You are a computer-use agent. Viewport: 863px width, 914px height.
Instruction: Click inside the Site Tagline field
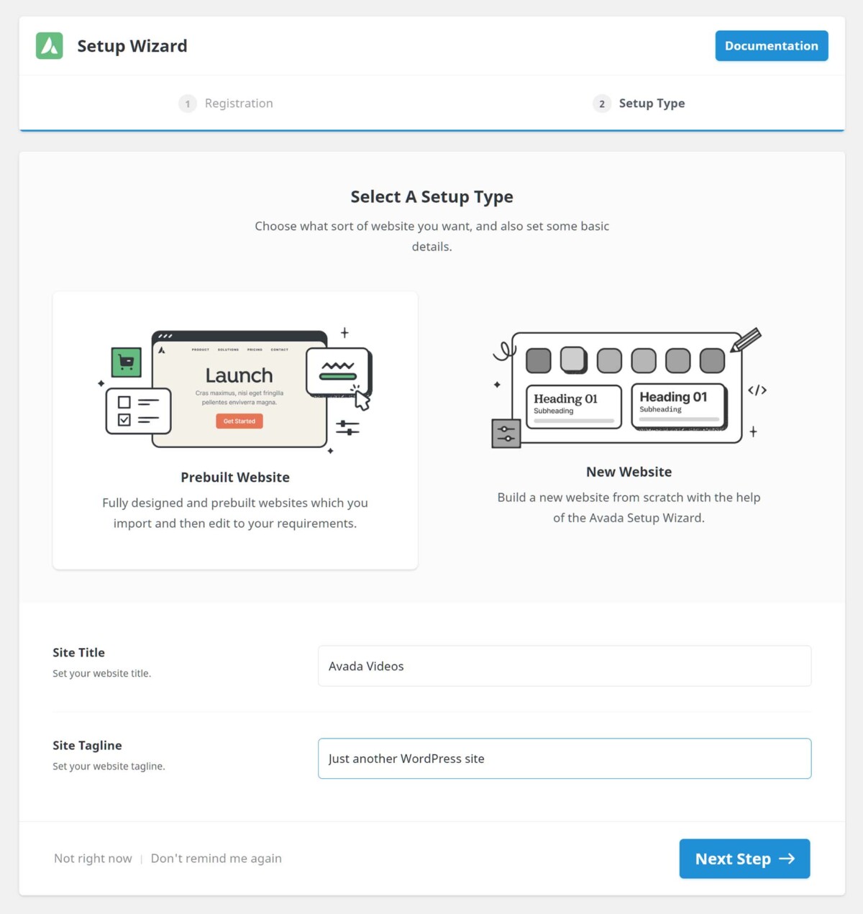[x=564, y=758]
